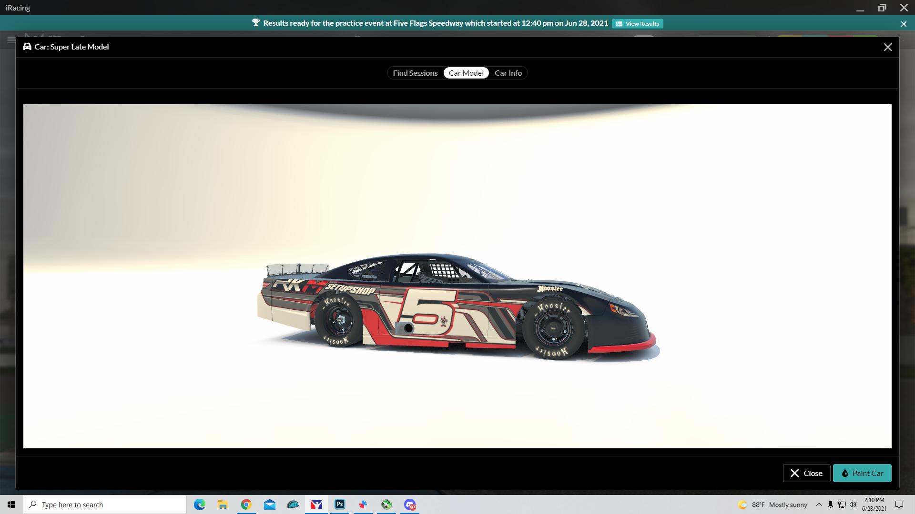Dismiss the practice results notification
This screenshot has width=915, height=514.
point(903,23)
